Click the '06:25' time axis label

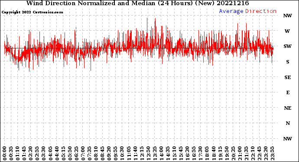tap(76, 153)
